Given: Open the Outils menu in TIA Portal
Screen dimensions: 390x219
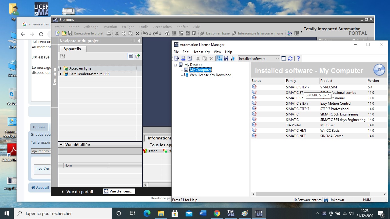Looking at the screenshot, I should (x=144, y=27).
